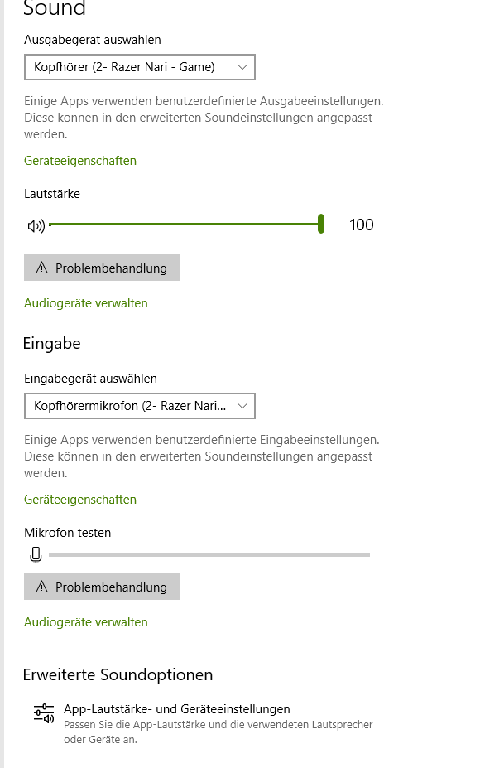Mute output via the speaker volume icon
The width and height of the screenshot is (480, 768).
[x=36, y=225]
